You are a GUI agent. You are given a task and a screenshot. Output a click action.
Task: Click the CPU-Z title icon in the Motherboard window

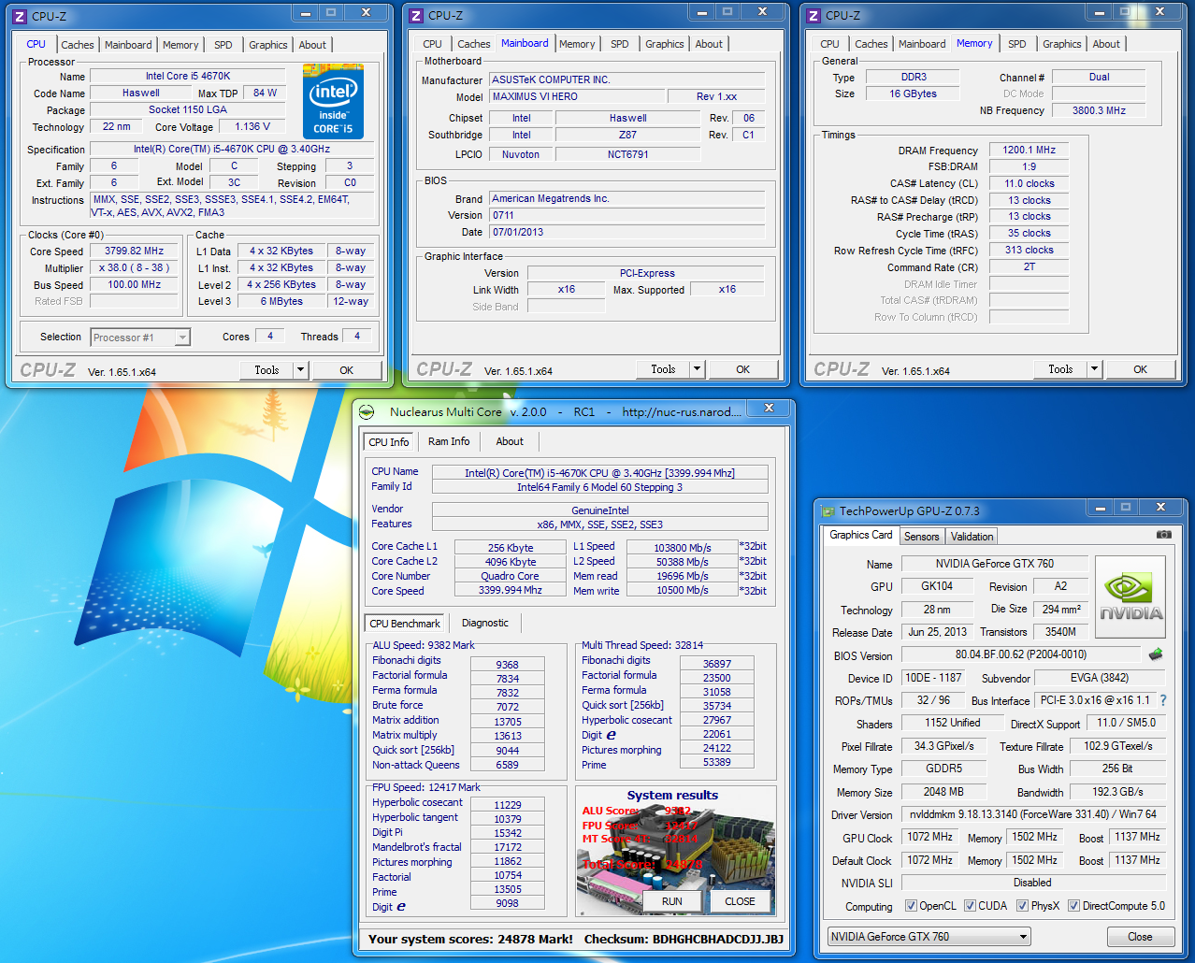417,15
